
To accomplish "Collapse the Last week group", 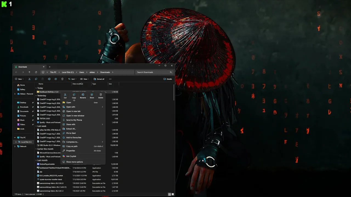I will (36, 126).
